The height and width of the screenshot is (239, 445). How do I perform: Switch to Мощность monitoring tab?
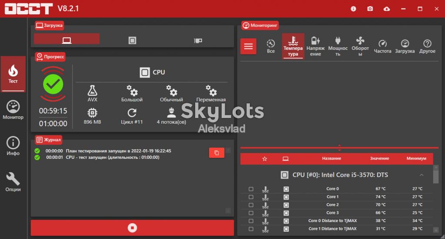pos(338,46)
